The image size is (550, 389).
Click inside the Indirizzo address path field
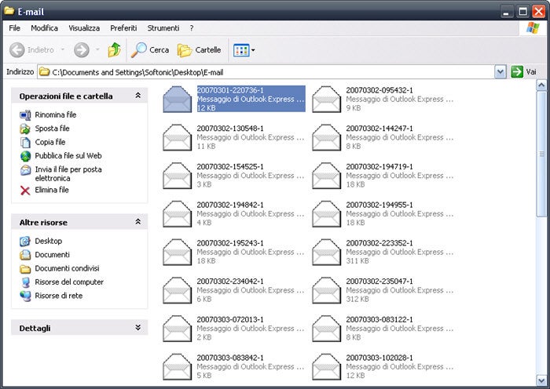(x=266, y=72)
